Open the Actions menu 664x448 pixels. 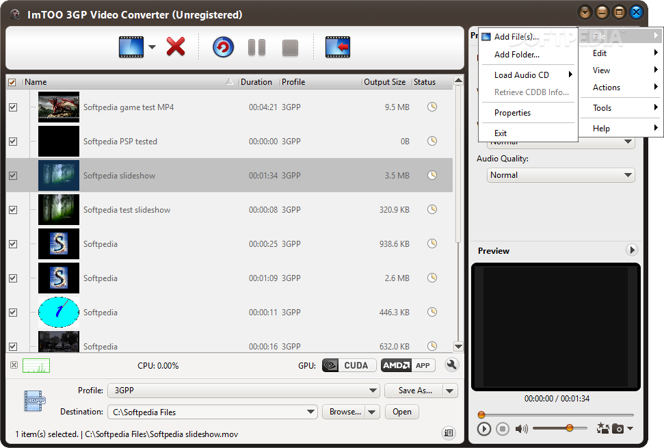pos(622,88)
